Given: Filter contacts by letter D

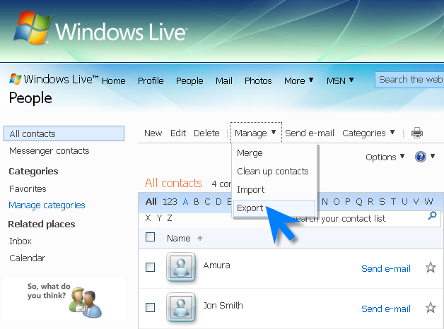Looking at the screenshot, I should (x=218, y=202).
